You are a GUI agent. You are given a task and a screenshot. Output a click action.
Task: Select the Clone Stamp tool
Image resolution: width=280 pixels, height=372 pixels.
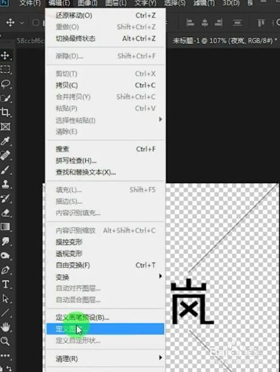pos(5,184)
